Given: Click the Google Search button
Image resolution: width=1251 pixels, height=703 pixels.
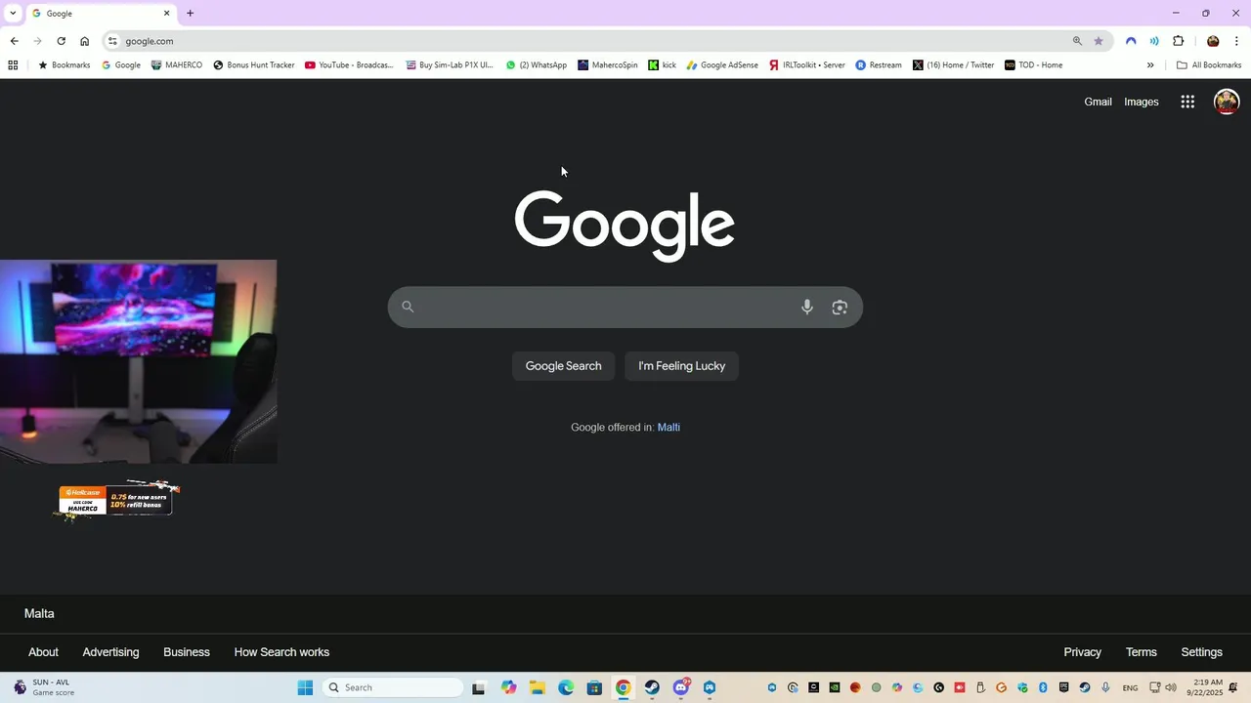Looking at the screenshot, I should click(563, 366).
